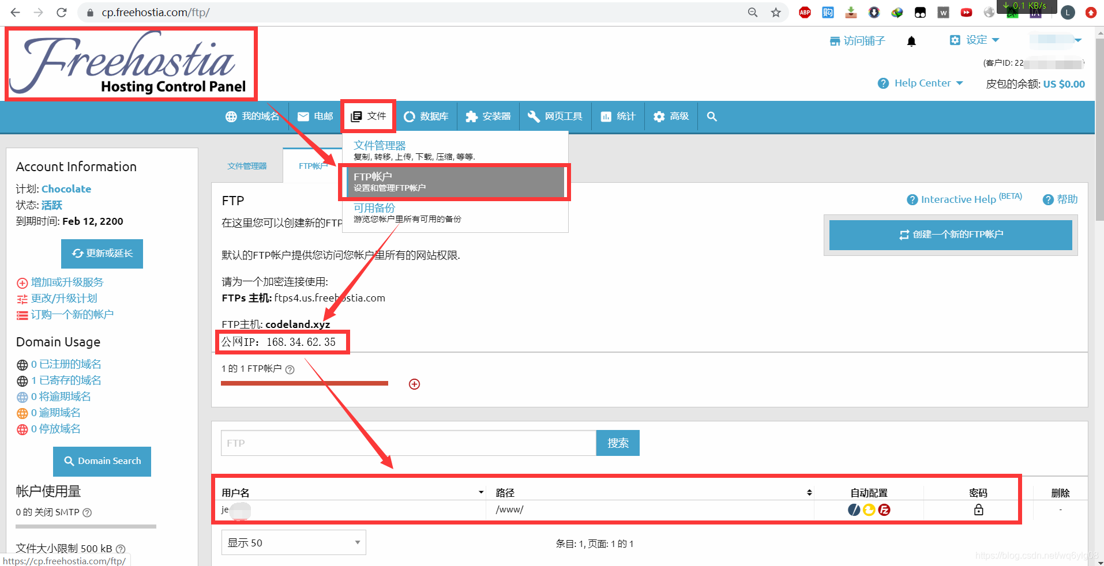Select FTP帐户 menu entry
1104x566 pixels.
point(455,182)
